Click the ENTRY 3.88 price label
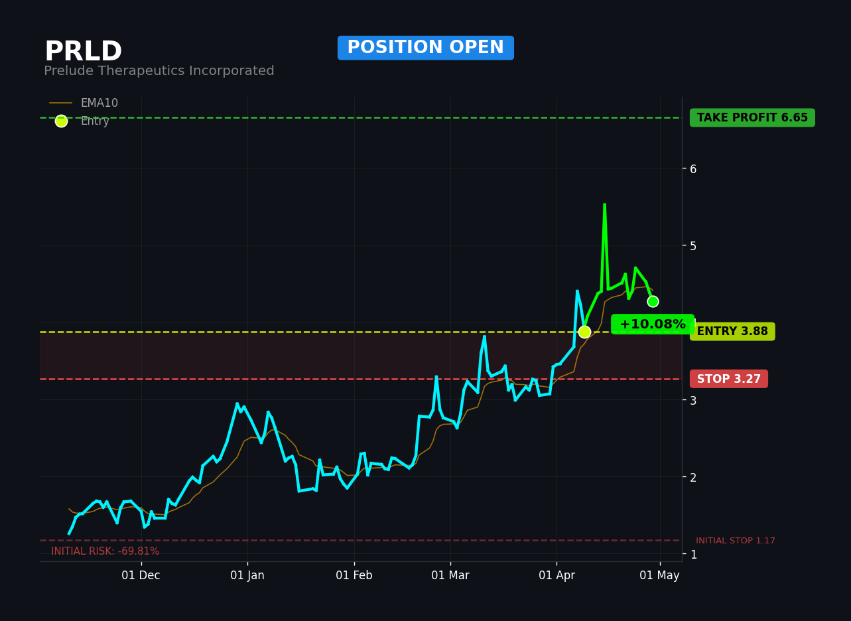 pos(732,332)
